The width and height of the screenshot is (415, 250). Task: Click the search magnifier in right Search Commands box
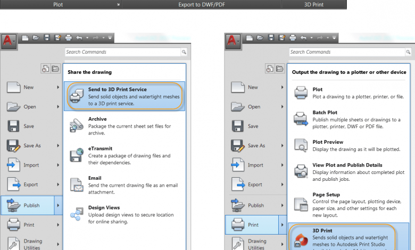(408, 52)
